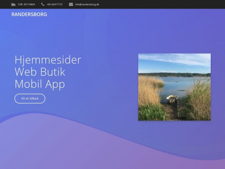
Task: Open the lake and reeds photo
Action: tap(174, 87)
